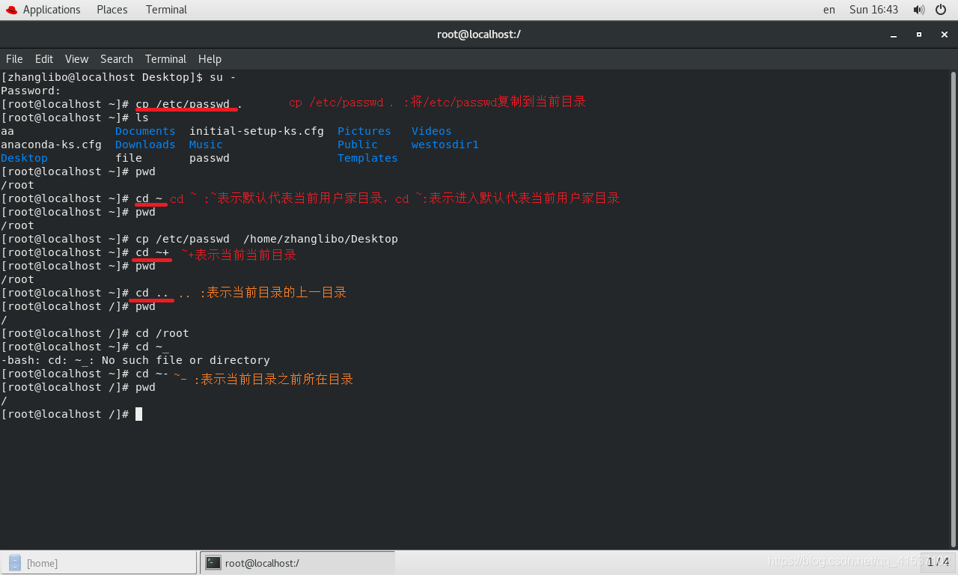Click the terminal cursor at last prompt
This screenshot has height=575, width=958.
tap(138, 414)
